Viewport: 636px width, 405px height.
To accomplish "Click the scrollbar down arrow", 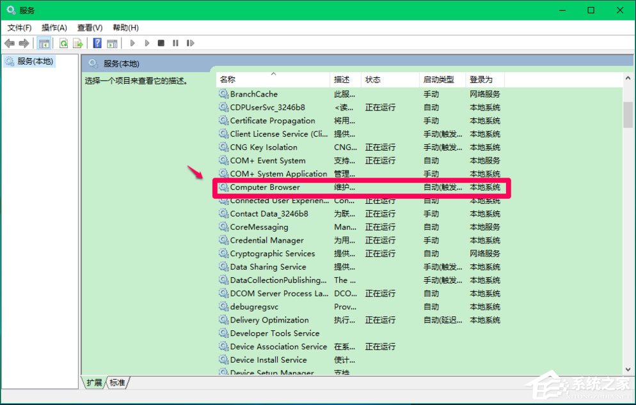I will point(628,367).
